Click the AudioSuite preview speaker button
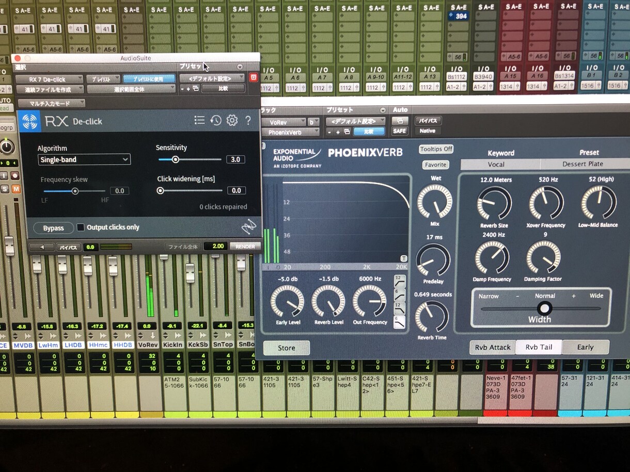This screenshot has width=630, height=472. tap(41, 247)
